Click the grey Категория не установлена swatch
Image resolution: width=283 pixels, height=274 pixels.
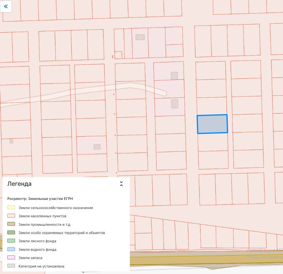tap(11, 266)
